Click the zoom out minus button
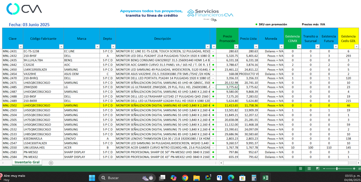 (324, 169)
